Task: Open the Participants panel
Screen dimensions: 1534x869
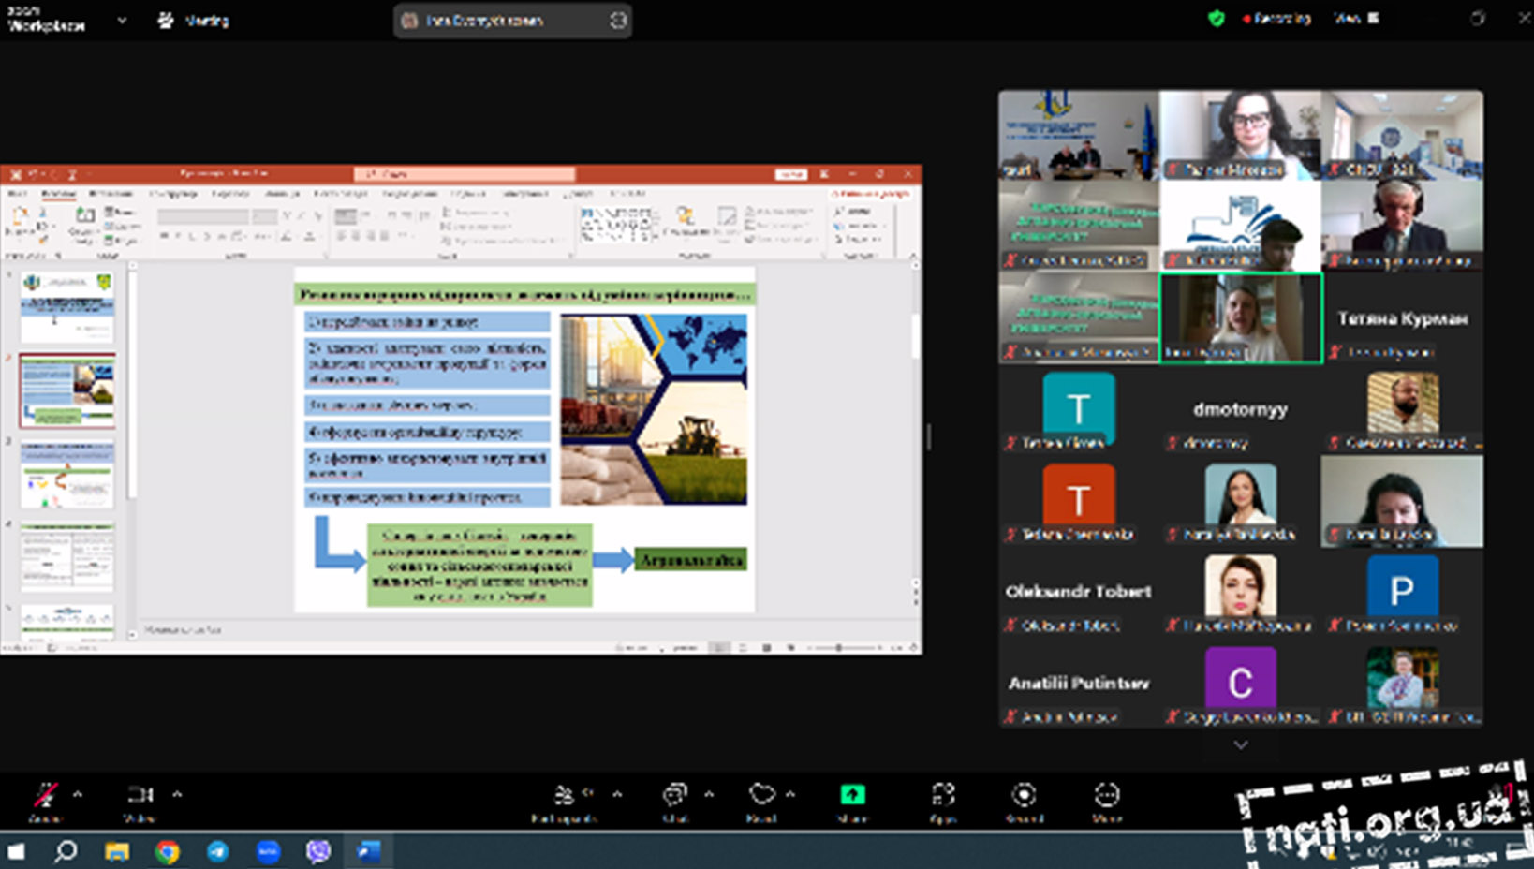Action: (564, 796)
